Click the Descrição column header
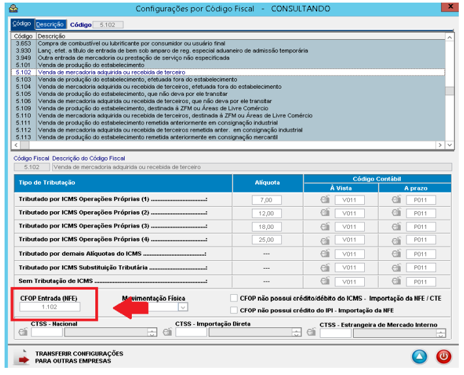The width and height of the screenshot is (464, 375). tap(240, 36)
